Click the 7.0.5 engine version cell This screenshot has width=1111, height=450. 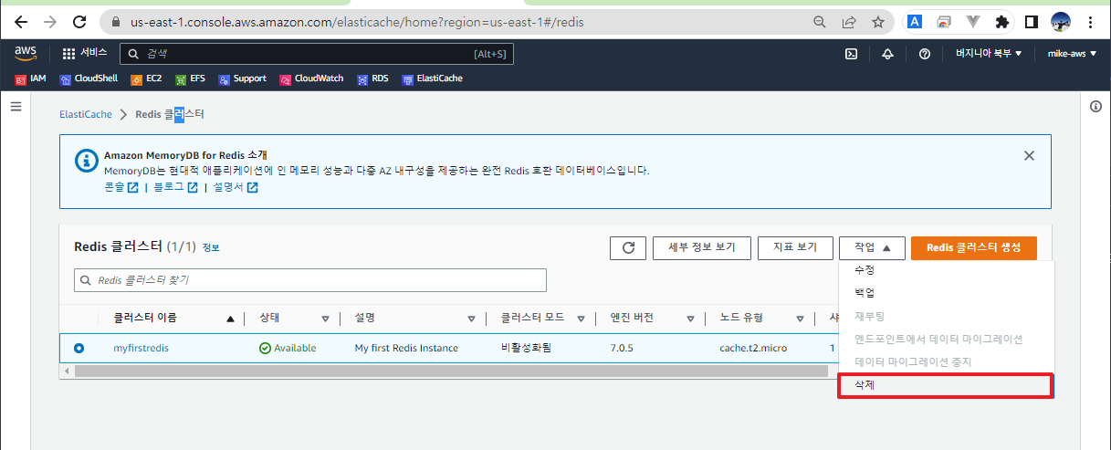pyautogui.click(x=623, y=348)
